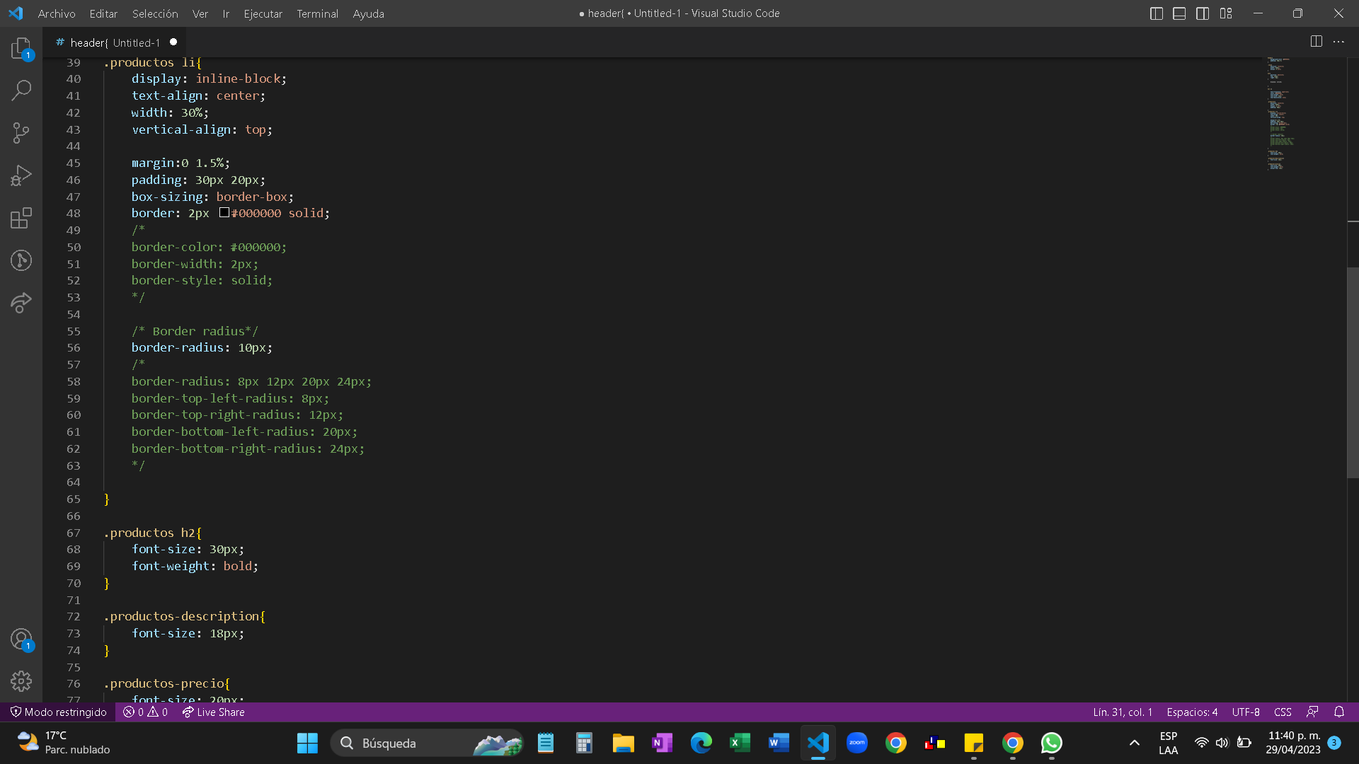Open Word from taskbar
The image size is (1359, 764).
click(x=779, y=743)
